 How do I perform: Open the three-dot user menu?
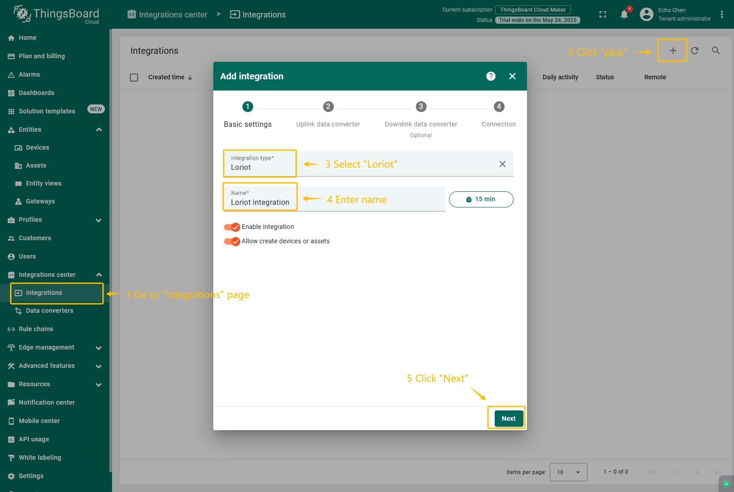pyautogui.click(x=721, y=14)
